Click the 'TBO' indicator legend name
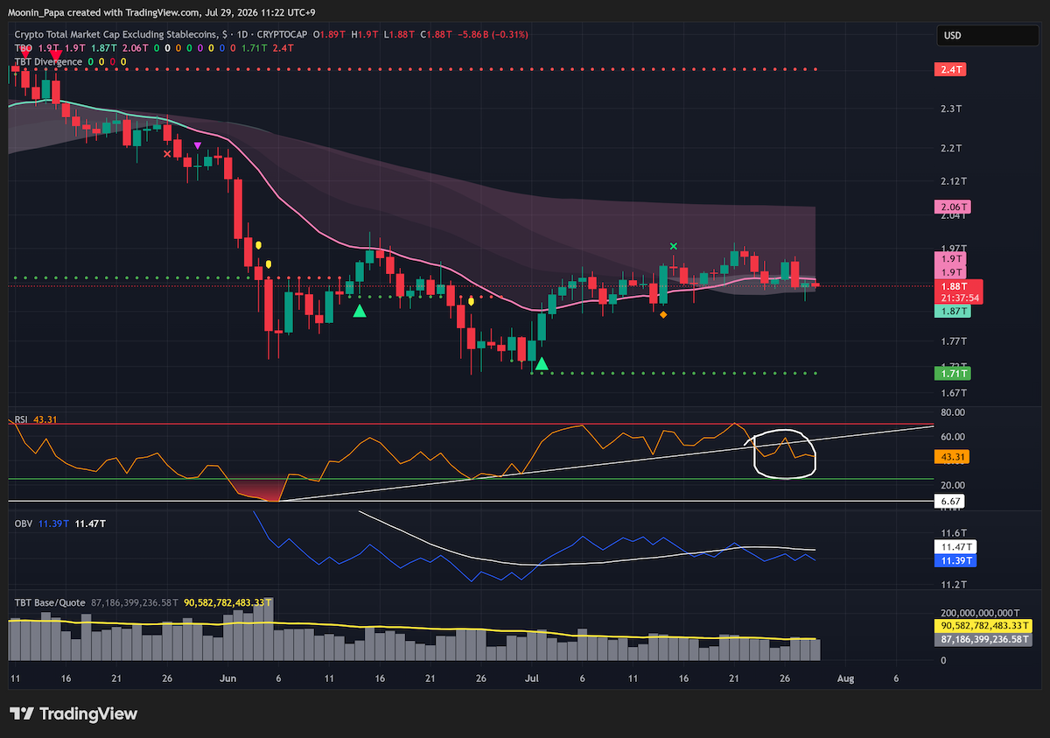Screen dimensions: 1050x738 point(23,48)
